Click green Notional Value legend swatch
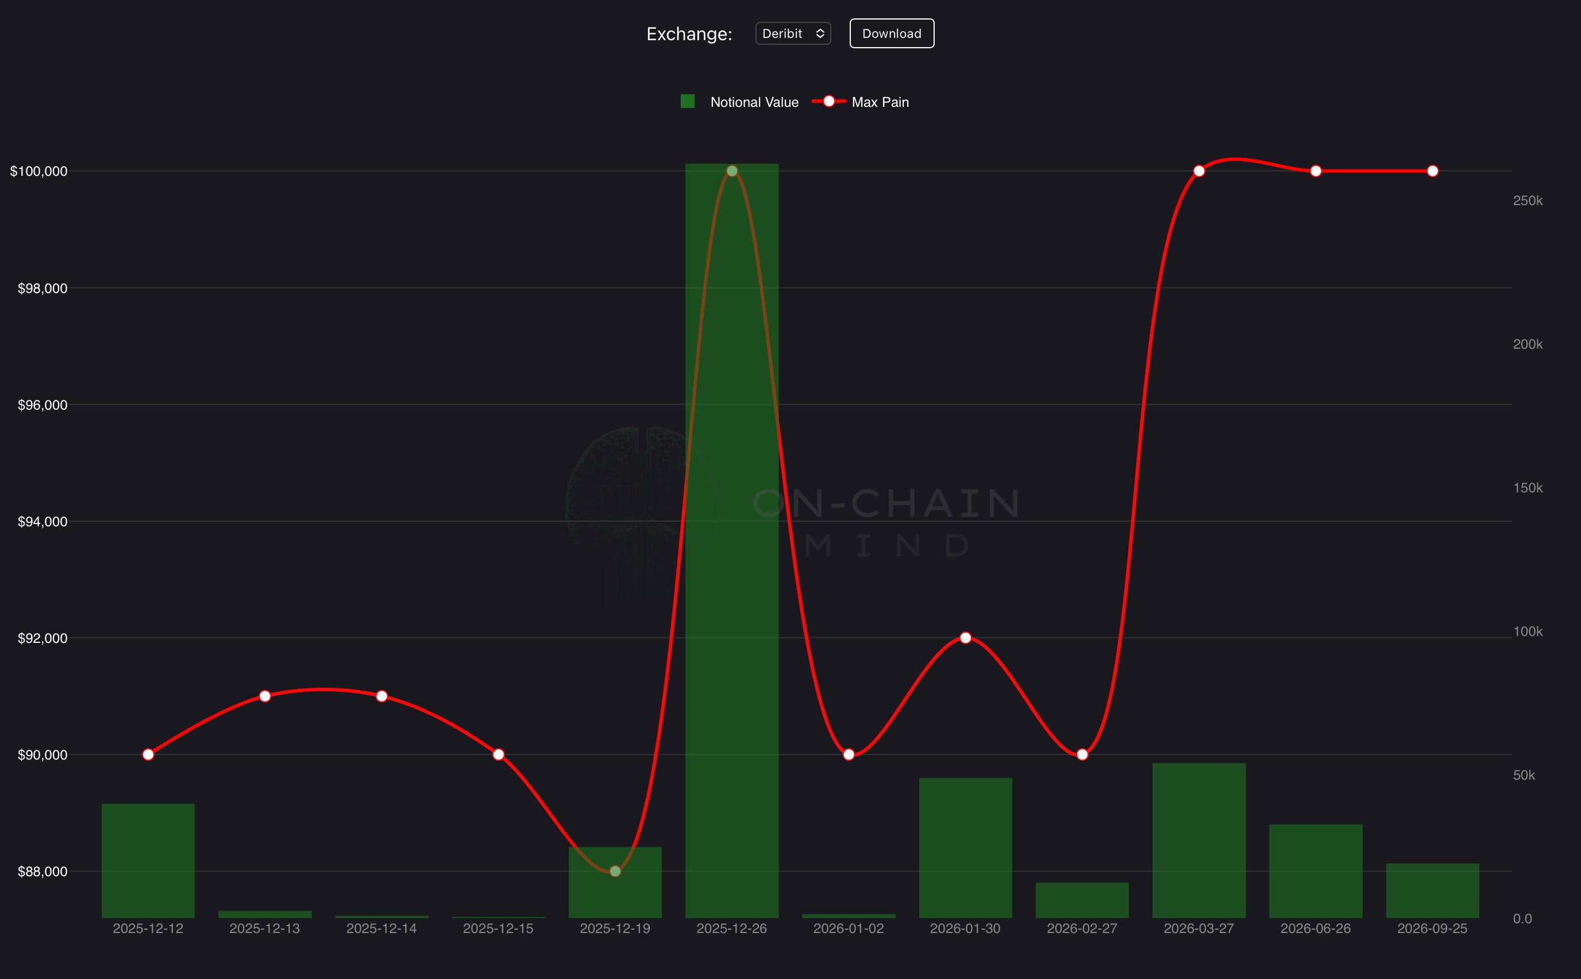The image size is (1581, 979). pos(688,102)
